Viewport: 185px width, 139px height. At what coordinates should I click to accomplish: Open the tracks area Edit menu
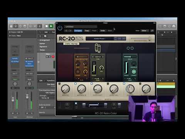[46, 32]
